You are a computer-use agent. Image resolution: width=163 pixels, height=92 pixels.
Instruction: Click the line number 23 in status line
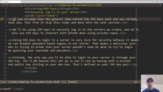point(135,82)
